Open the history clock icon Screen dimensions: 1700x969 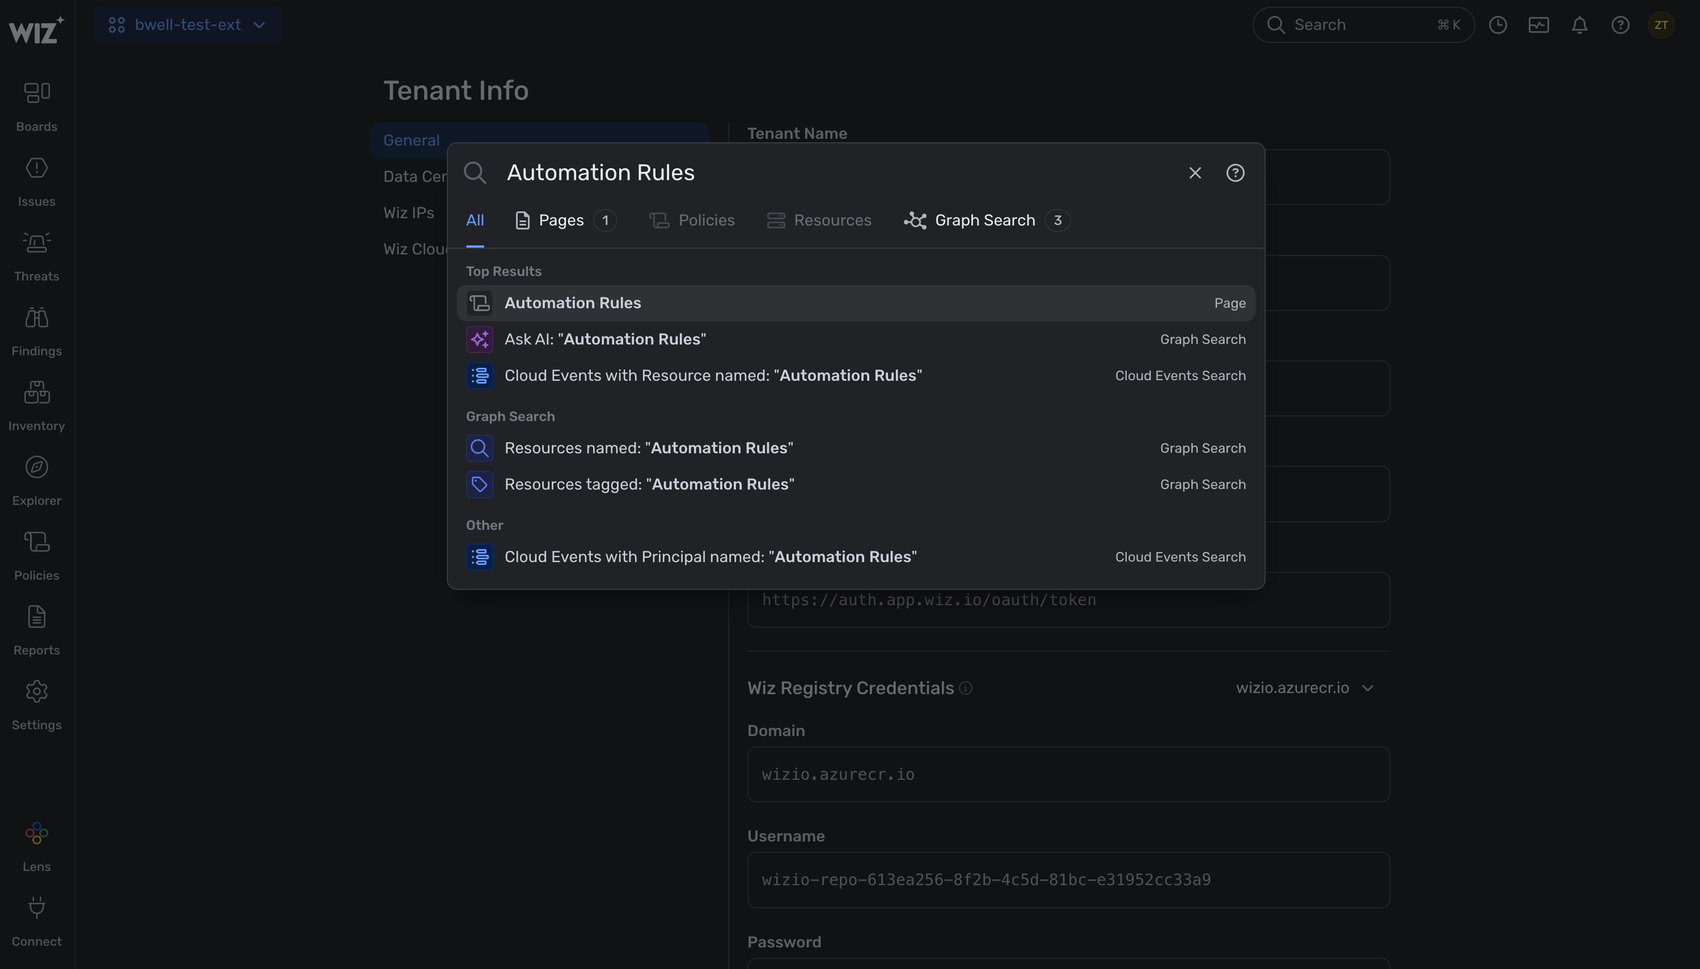tap(1498, 25)
